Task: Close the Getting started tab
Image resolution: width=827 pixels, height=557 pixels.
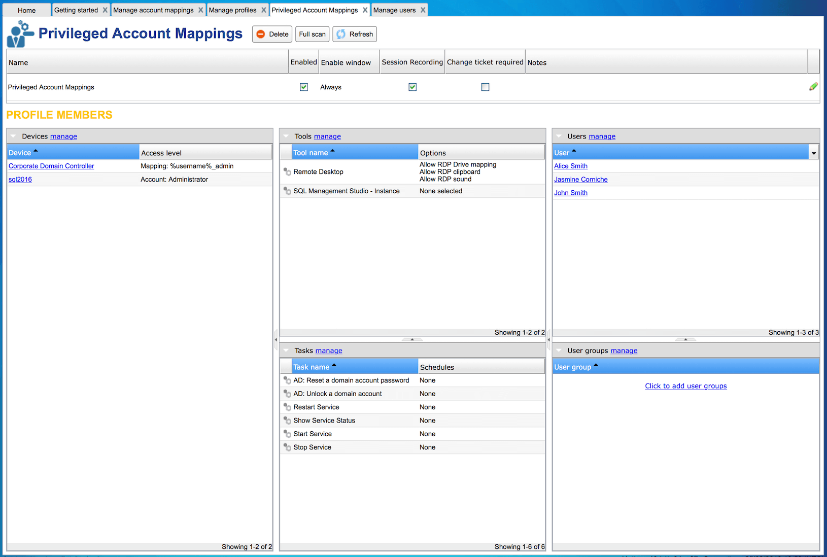Action: (x=105, y=10)
